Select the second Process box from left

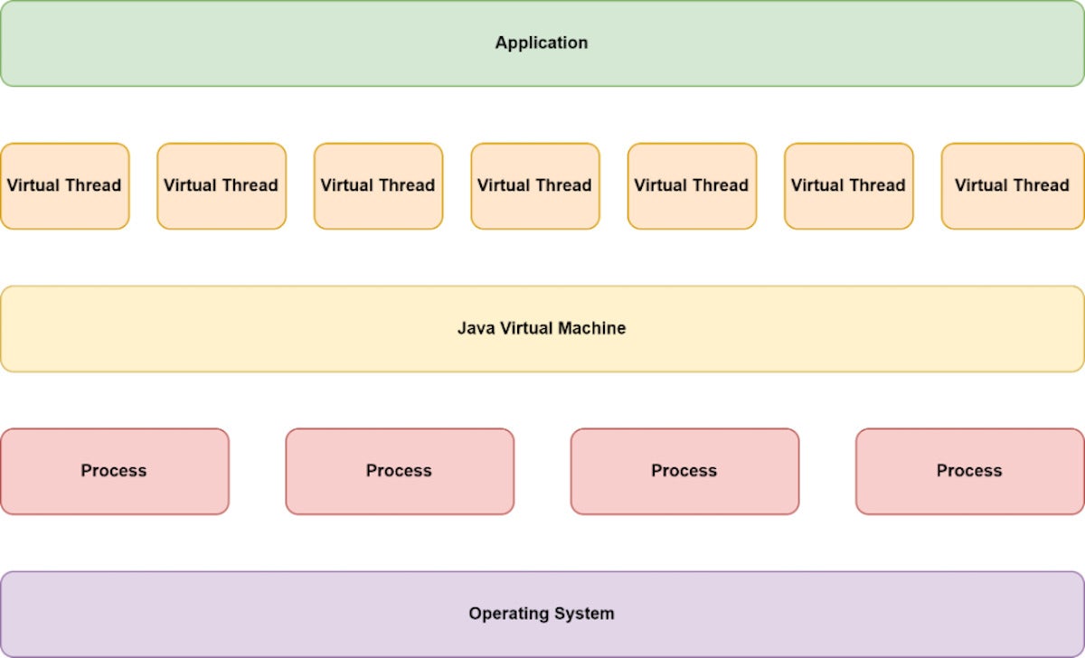[x=400, y=472]
